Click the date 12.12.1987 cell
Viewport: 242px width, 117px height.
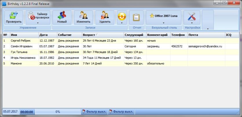[x=48, y=41]
